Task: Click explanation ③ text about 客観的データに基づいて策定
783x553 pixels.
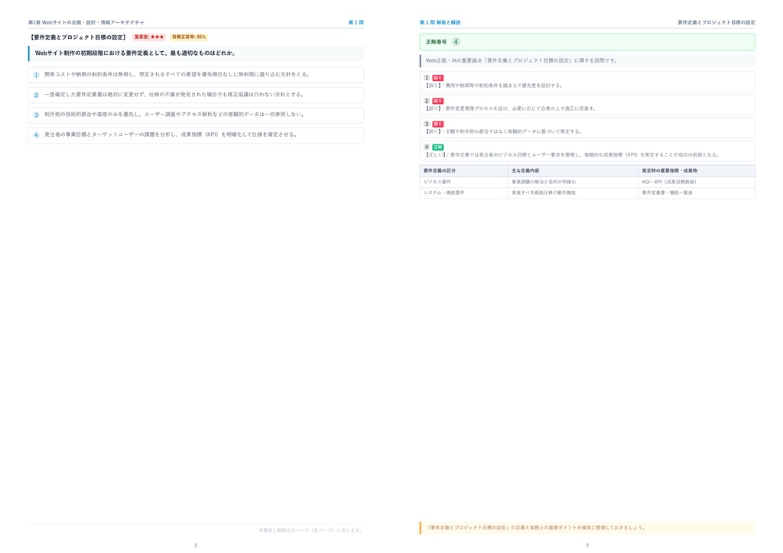Action: 503,131
